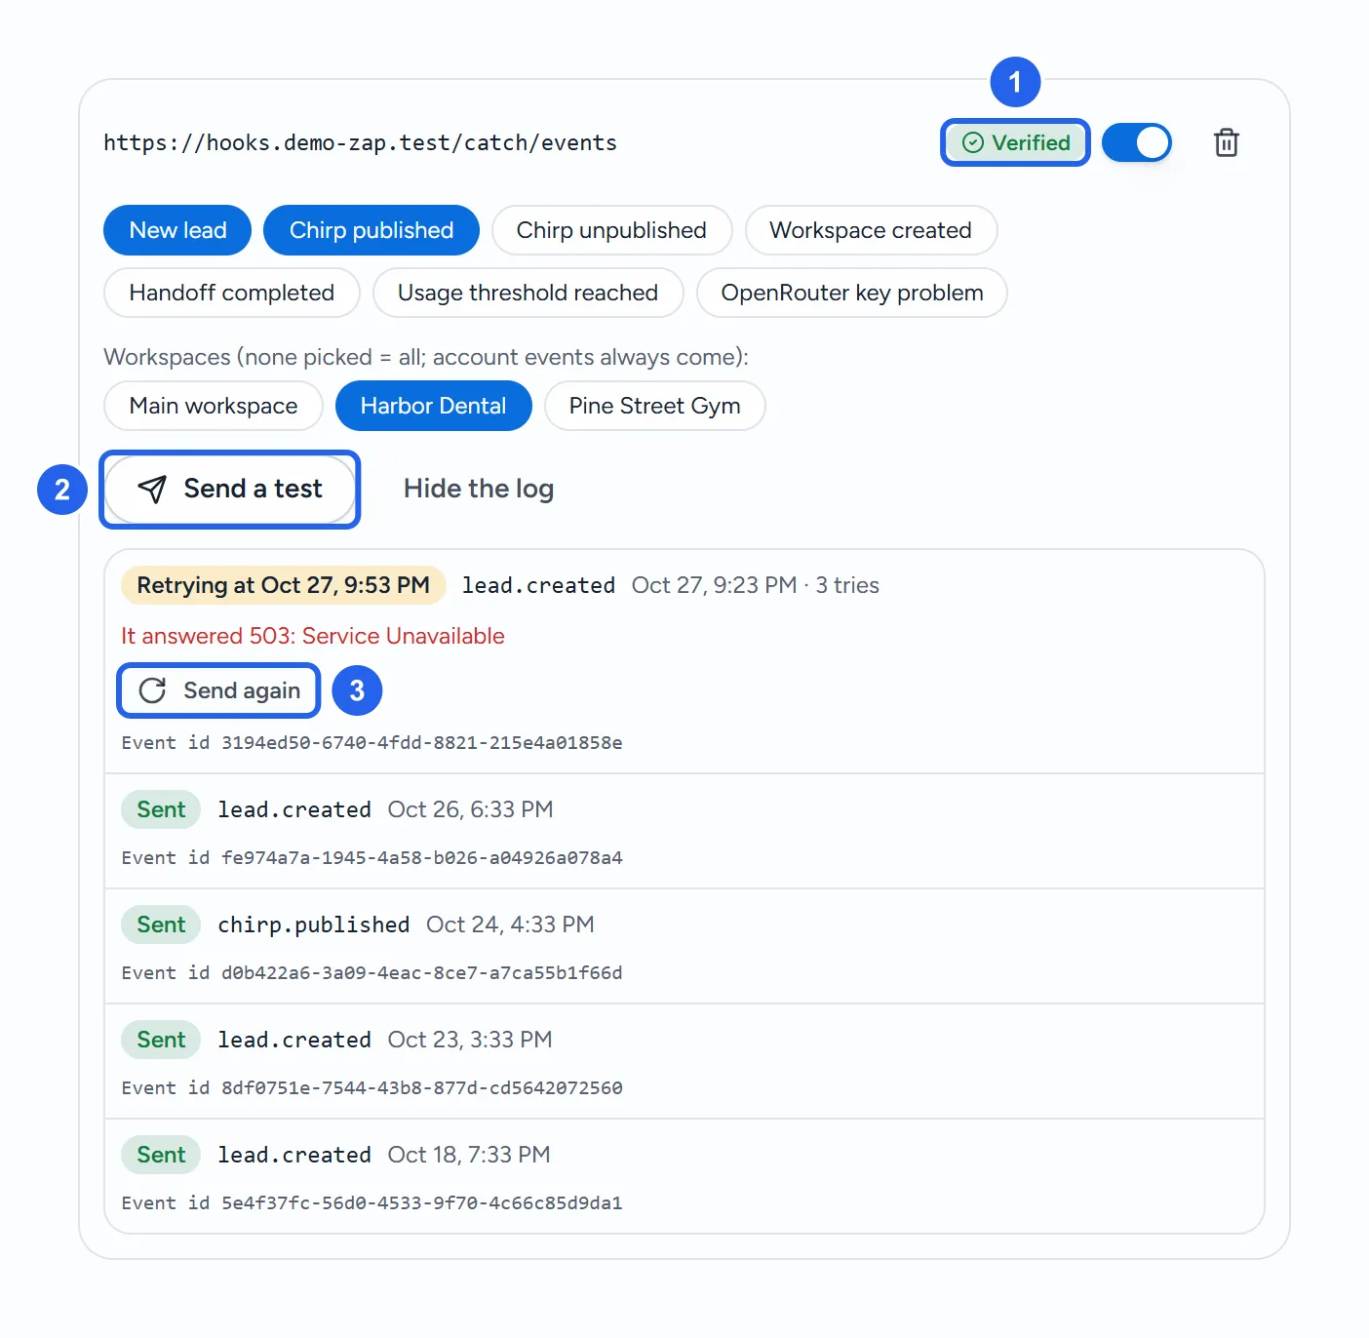Select event id 3194ed50-6740-4fdd-8821-215e4a01858e
Screen dimensions: 1369x1338
[372, 743]
